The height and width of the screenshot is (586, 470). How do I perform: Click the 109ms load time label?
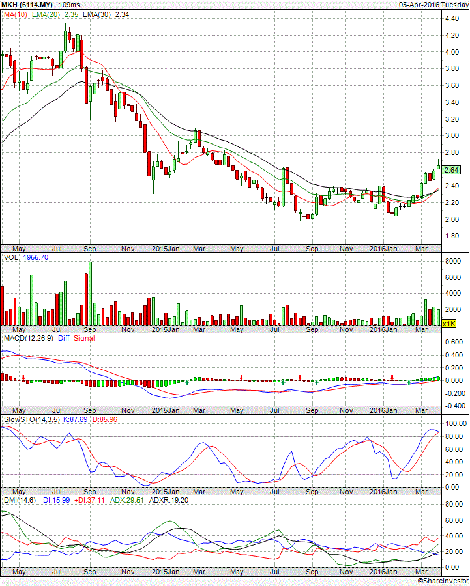pos(69,5)
